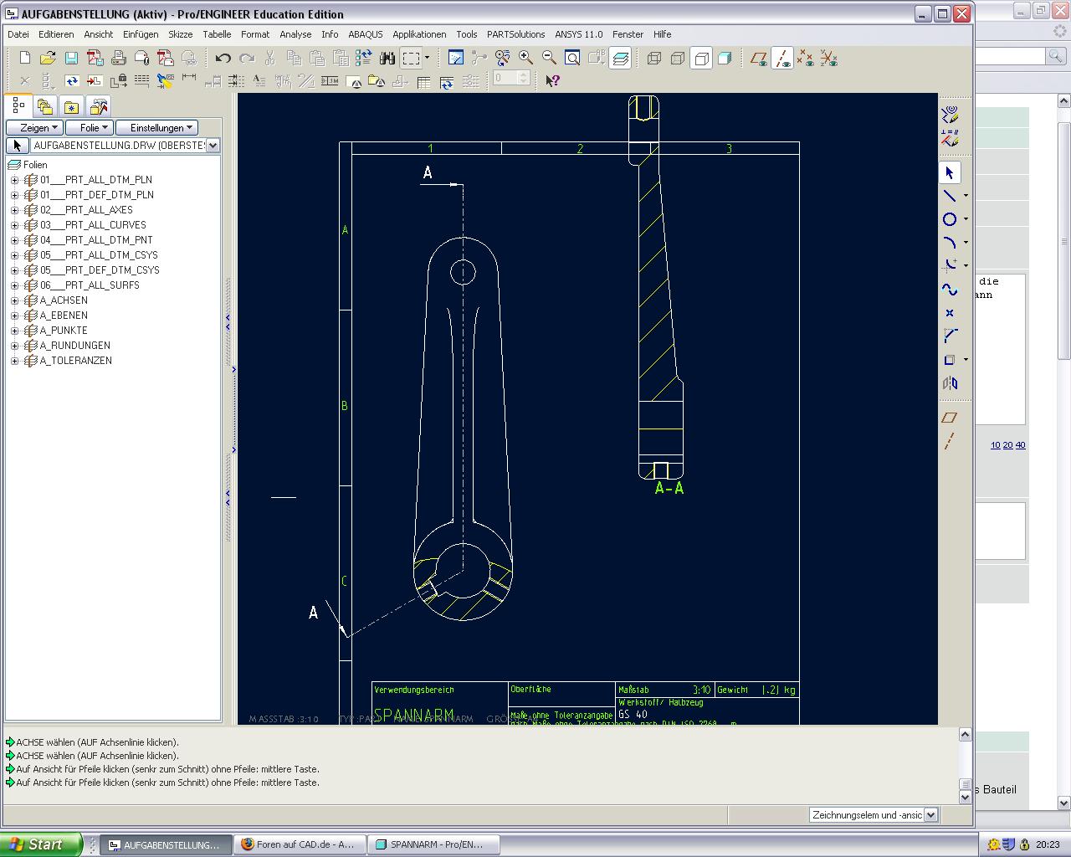Refit the drawing to the window

[572, 58]
